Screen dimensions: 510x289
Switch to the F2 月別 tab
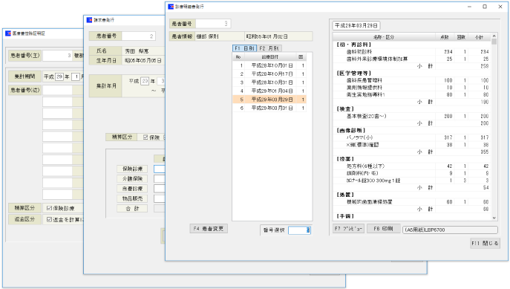tap(269, 48)
